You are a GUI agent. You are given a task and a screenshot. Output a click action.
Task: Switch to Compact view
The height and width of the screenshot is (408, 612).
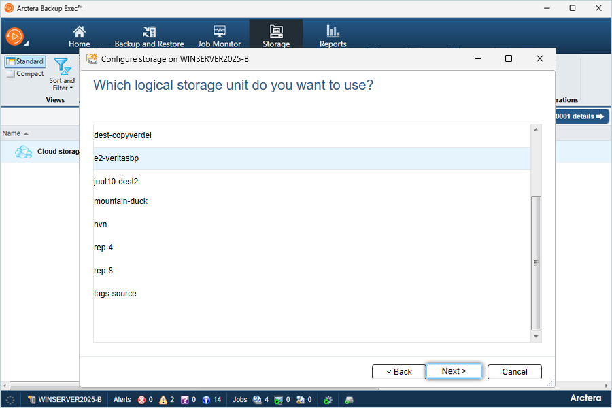coord(25,74)
